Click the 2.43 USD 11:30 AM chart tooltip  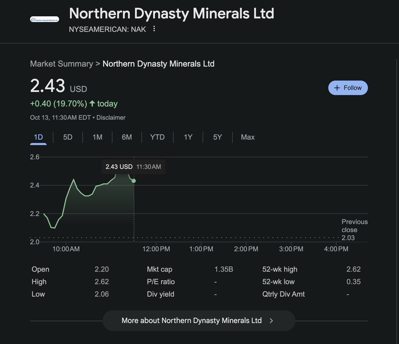pos(133,167)
